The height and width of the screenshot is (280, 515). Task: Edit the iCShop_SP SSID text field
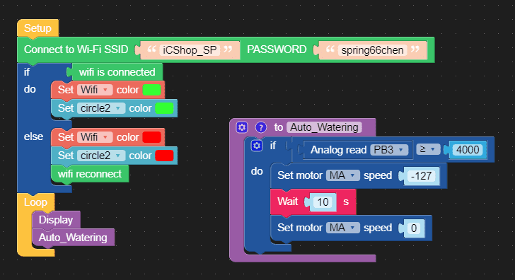pyautogui.click(x=190, y=50)
